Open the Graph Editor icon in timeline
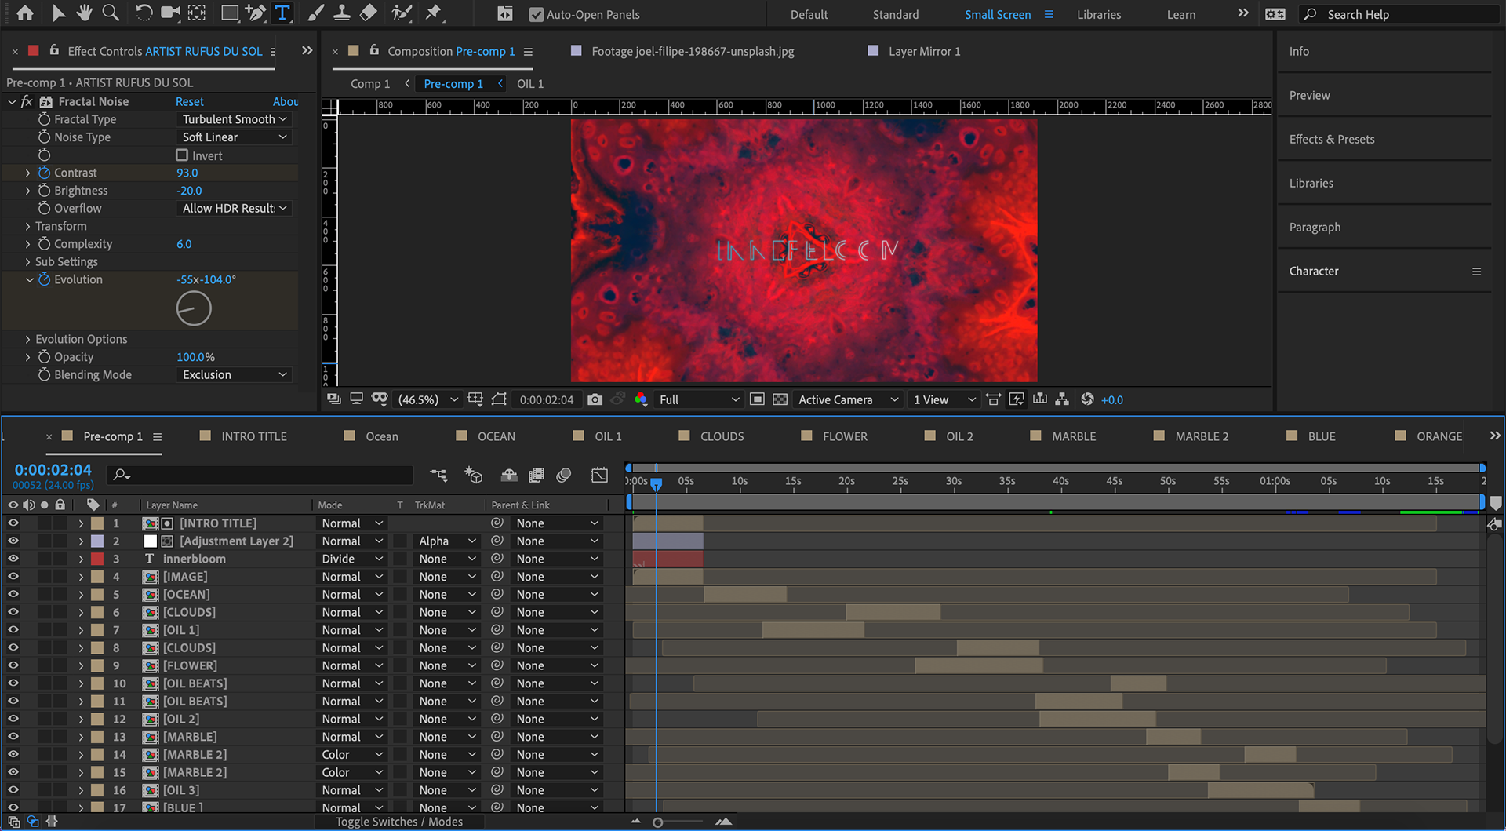1506x831 pixels. pos(599,475)
